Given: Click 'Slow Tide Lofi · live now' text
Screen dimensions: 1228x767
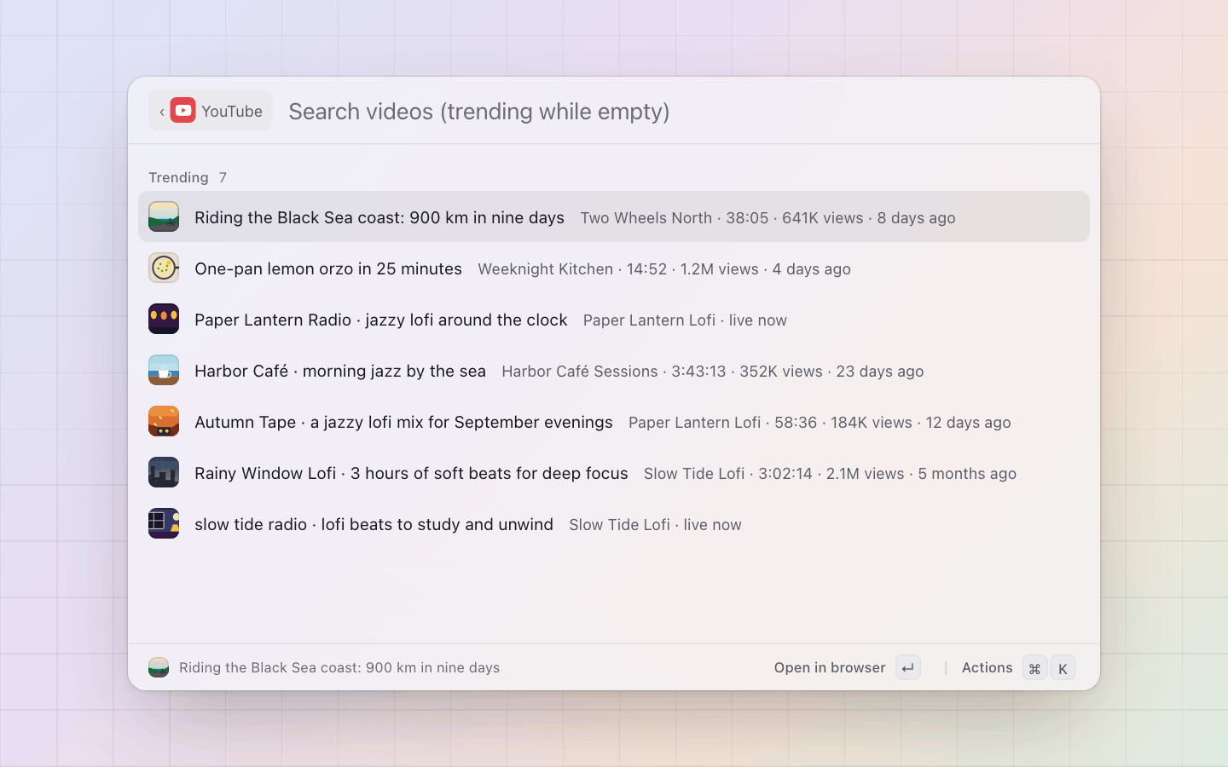Looking at the screenshot, I should pos(655,525).
